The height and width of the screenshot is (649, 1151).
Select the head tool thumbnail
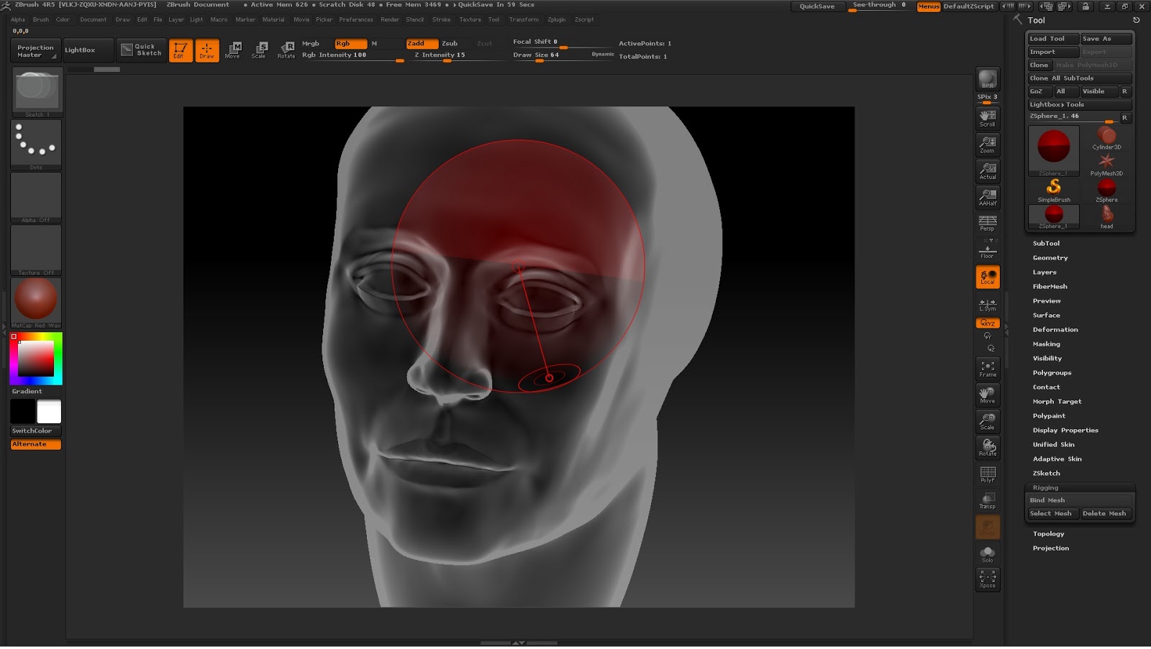1106,216
